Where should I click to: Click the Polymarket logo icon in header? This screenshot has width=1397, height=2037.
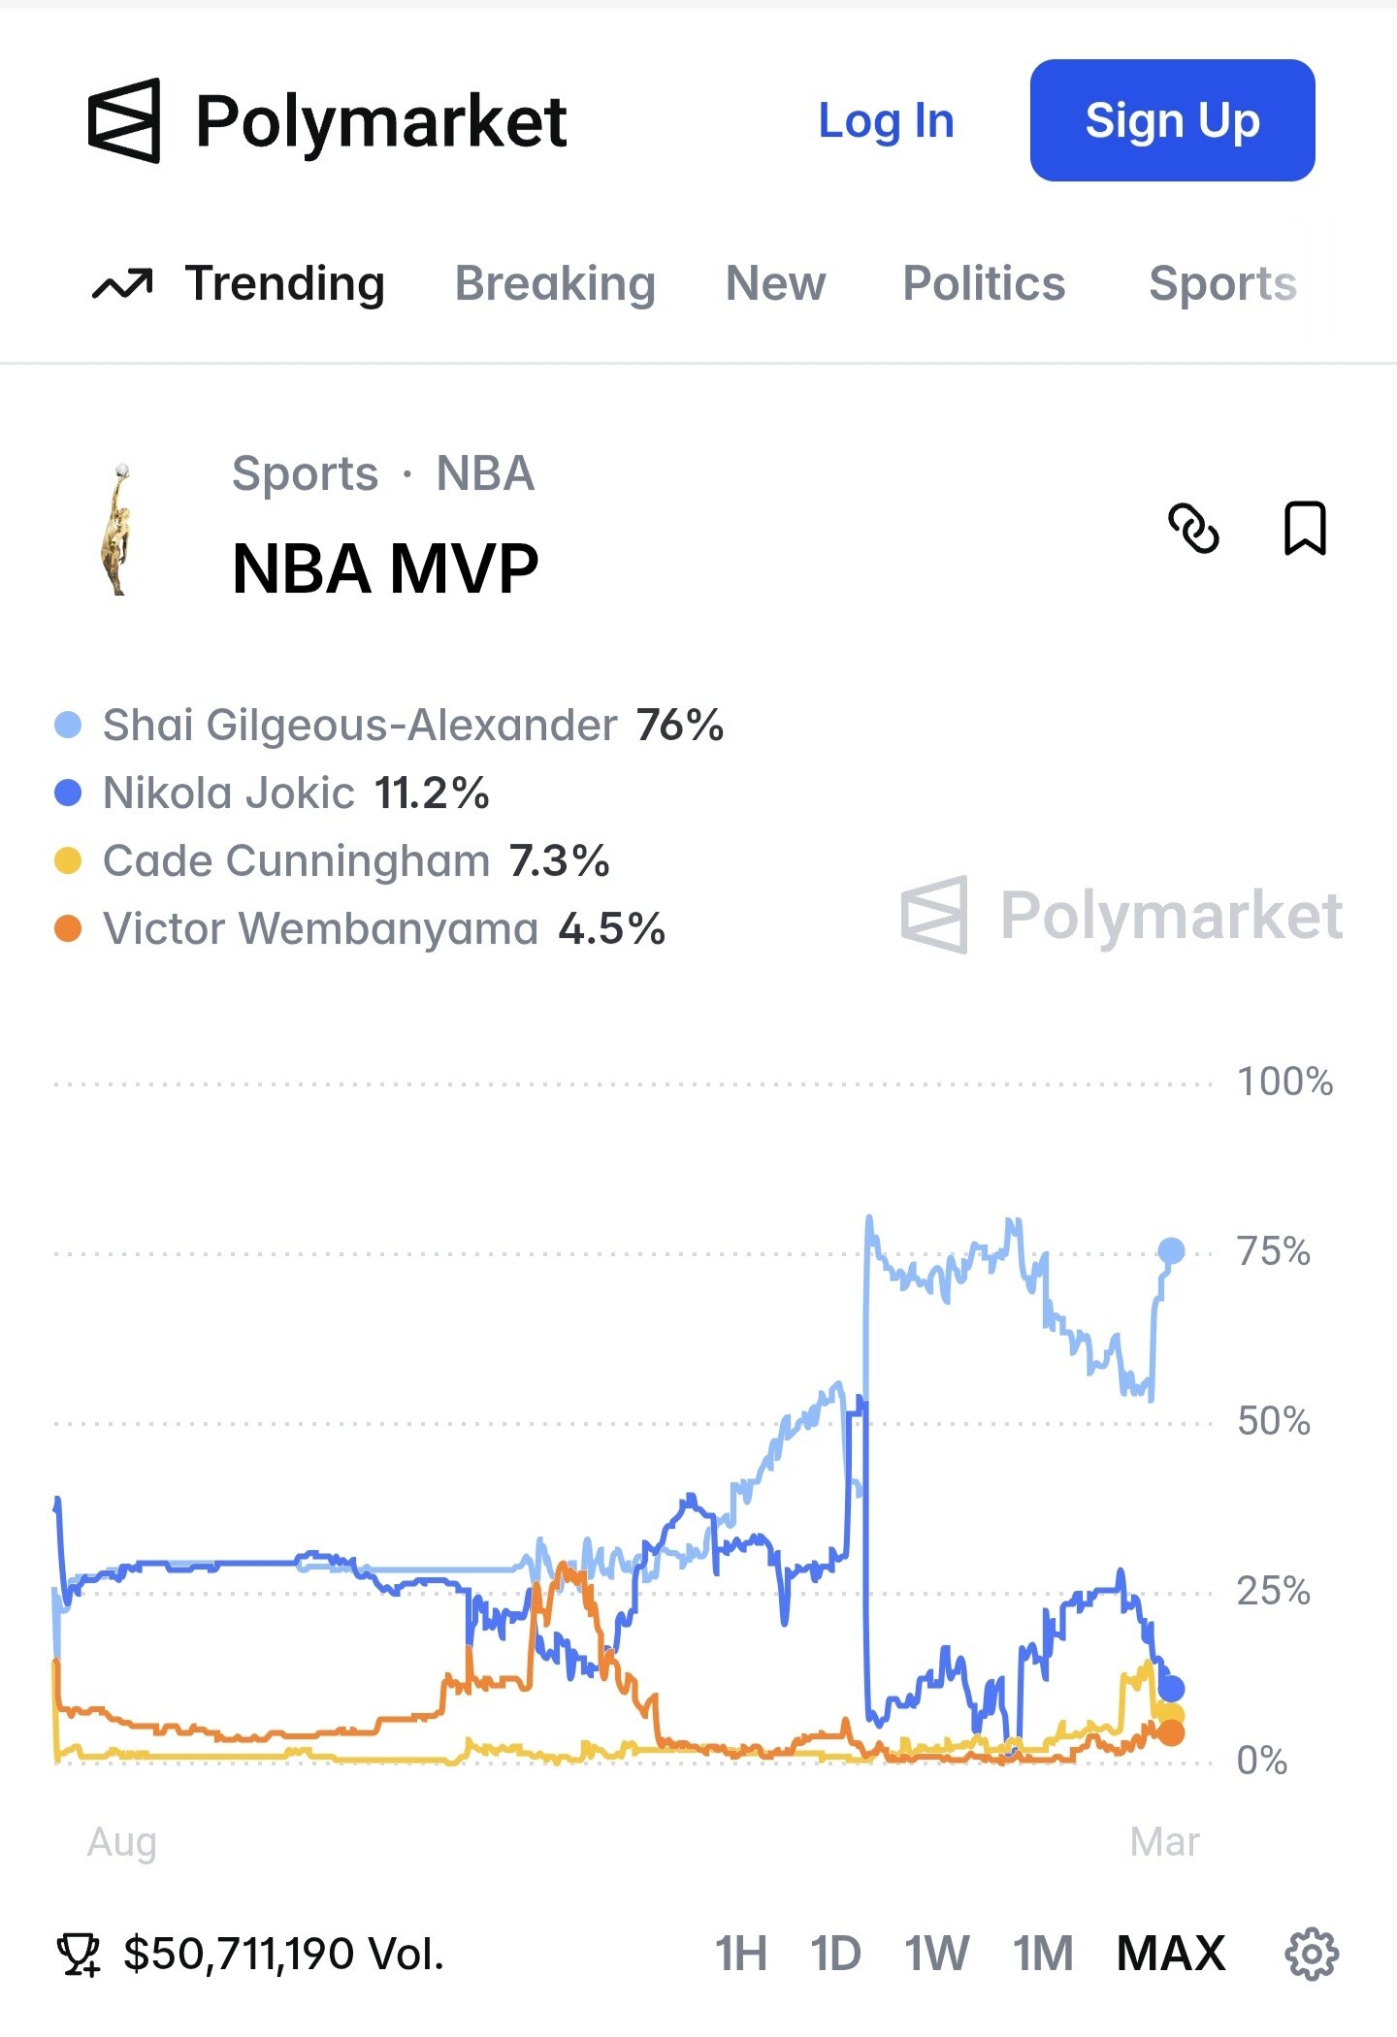click(124, 120)
